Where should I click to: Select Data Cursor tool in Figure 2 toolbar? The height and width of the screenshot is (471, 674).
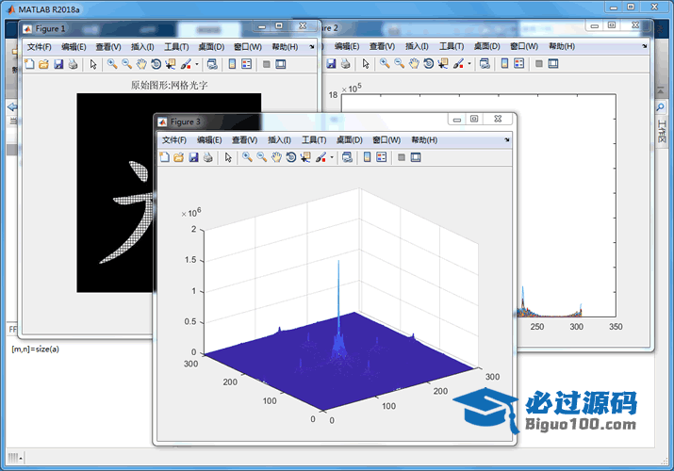tap(442, 64)
